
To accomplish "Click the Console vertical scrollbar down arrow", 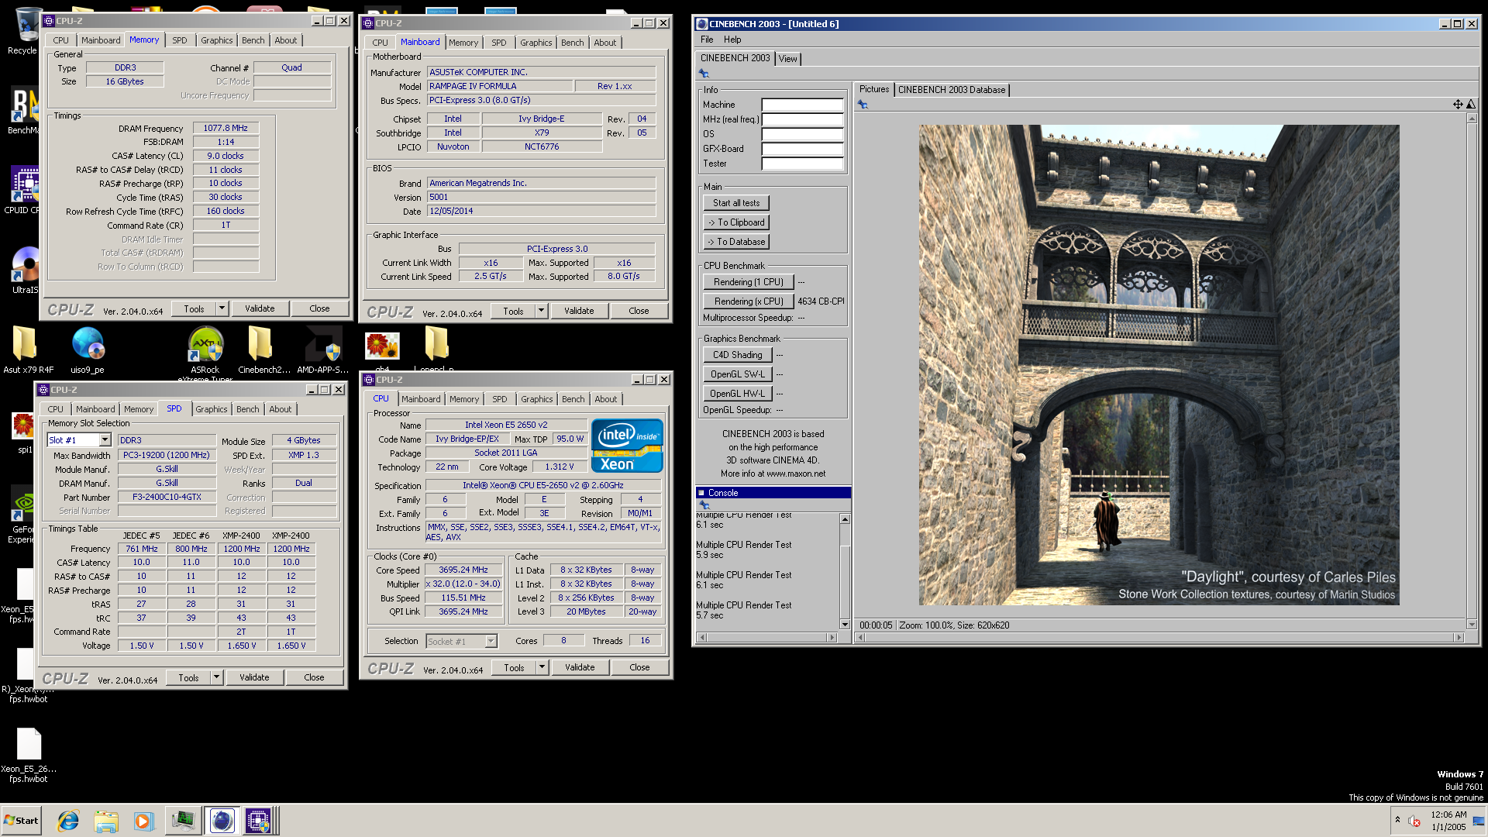I will [x=845, y=624].
